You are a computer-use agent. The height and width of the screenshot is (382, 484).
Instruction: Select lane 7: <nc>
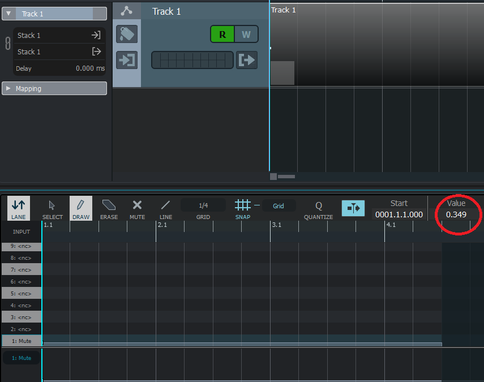(x=22, y=270)
